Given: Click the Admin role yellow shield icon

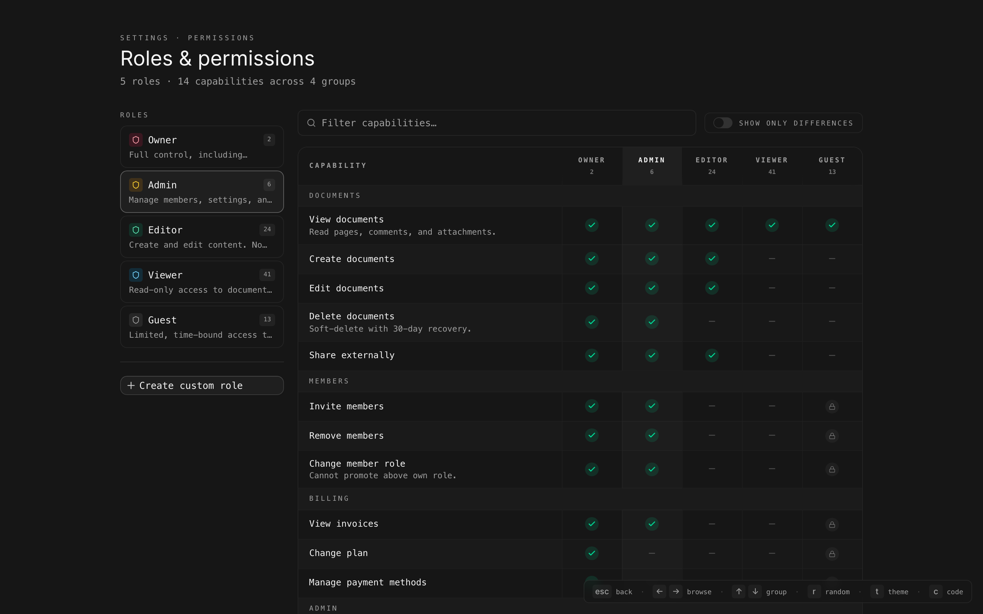Looking at the screenshot, I should [x=136, y=185].
